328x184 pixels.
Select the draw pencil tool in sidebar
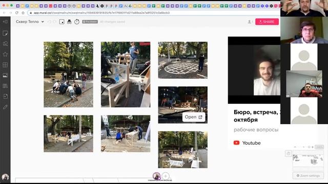click(5, 107)
